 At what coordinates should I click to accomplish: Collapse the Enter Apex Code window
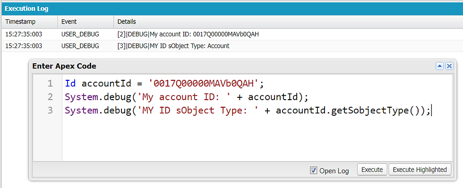click(440, 66)
